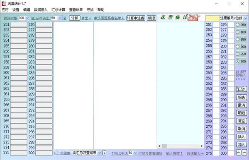Click the ↑列出中选 link
249x160 pixels.
(119, 153)
